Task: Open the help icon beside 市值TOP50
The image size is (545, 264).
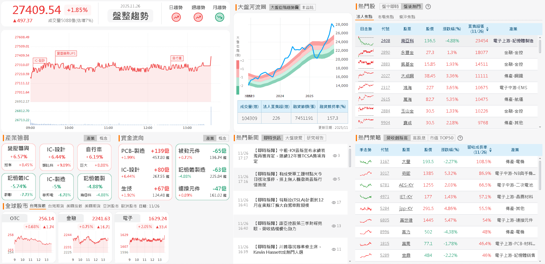Action: tap(460, 138)
